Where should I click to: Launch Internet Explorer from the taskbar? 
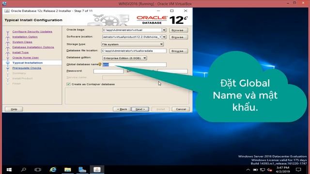(x=53, y=170)
